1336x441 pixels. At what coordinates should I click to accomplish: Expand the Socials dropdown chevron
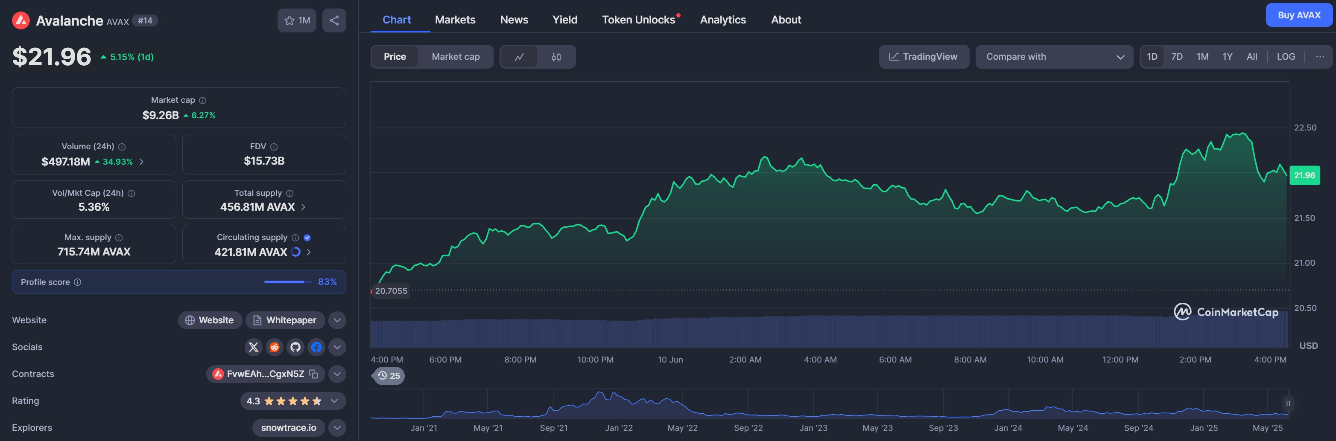[x=337, y=347]
